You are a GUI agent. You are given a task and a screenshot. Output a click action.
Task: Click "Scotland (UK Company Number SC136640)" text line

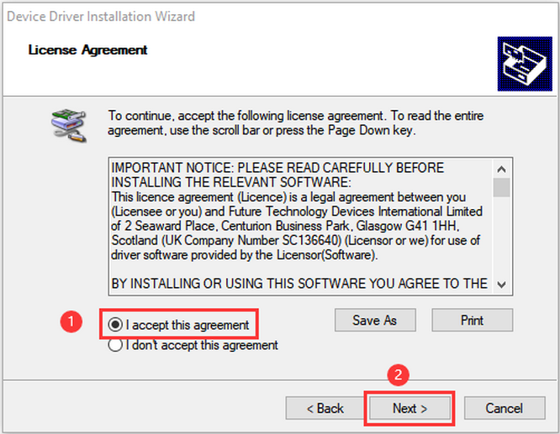[x=296, y=240]
